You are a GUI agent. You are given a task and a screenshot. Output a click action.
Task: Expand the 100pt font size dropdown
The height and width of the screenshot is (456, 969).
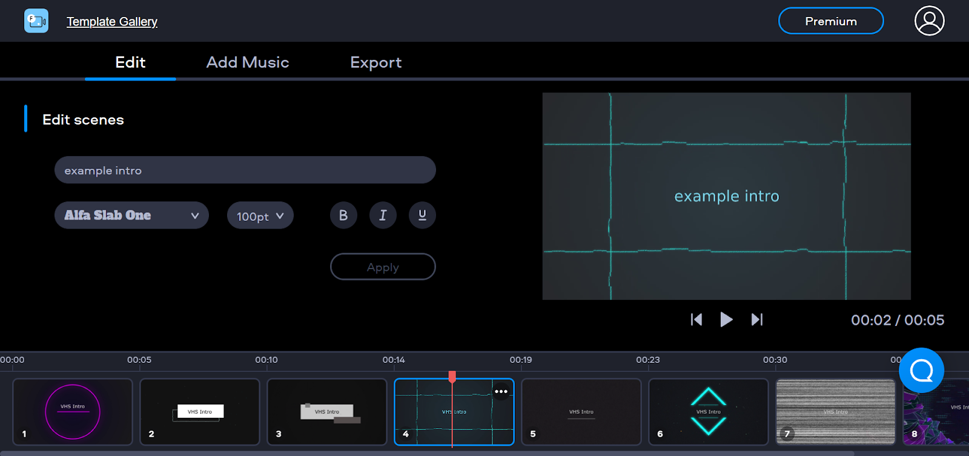click(x=260, y=216)
